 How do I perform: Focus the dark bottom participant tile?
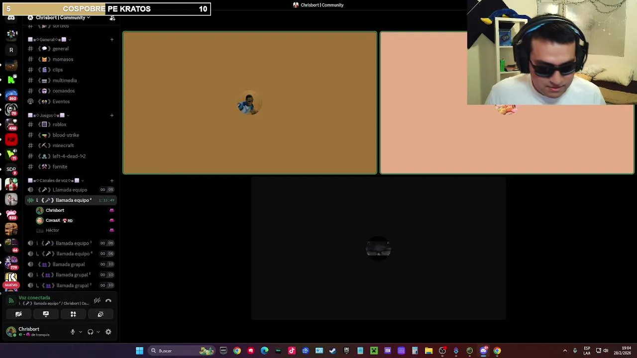pyautogui.click(x=378, y=249)
